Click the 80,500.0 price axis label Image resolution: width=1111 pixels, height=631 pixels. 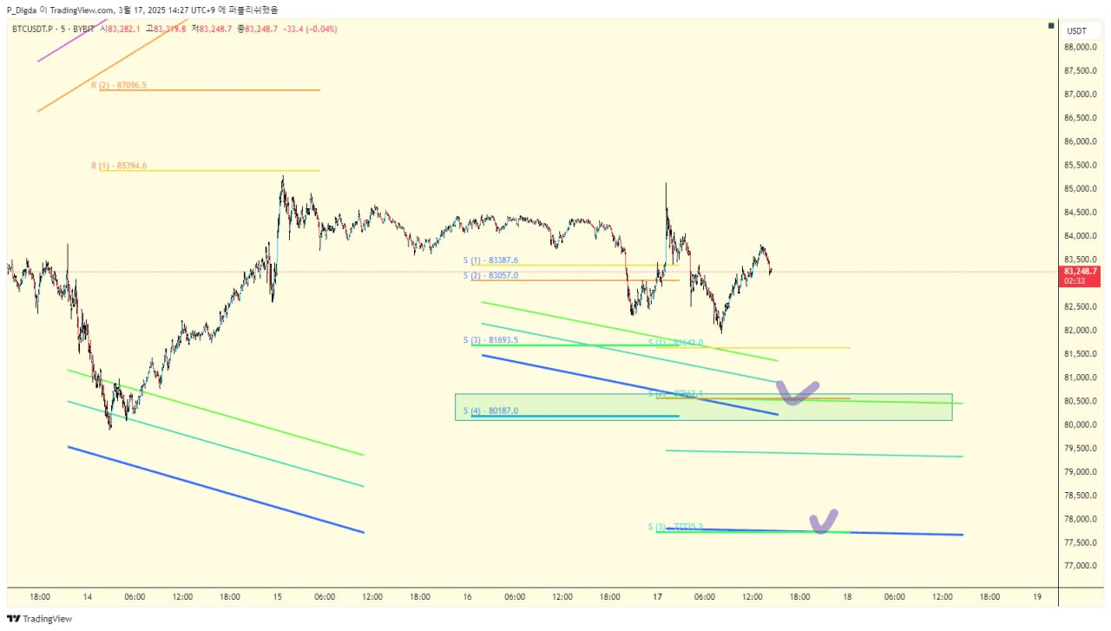click(x=1081, y=401)
